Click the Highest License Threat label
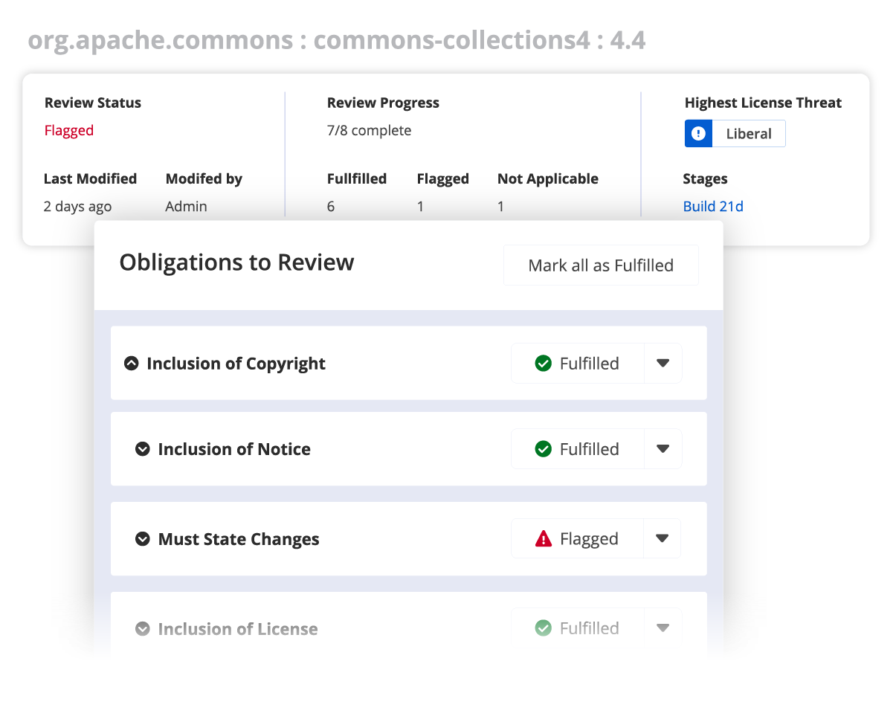The height and width of the screenshot is (719, 896). tap(763, 103)
